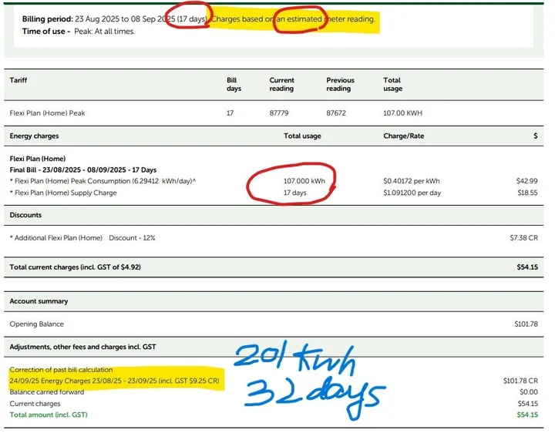This screenshot has height=433, width=555.
Task: Select the "Current reading" column header
Action: click(282, 84)
